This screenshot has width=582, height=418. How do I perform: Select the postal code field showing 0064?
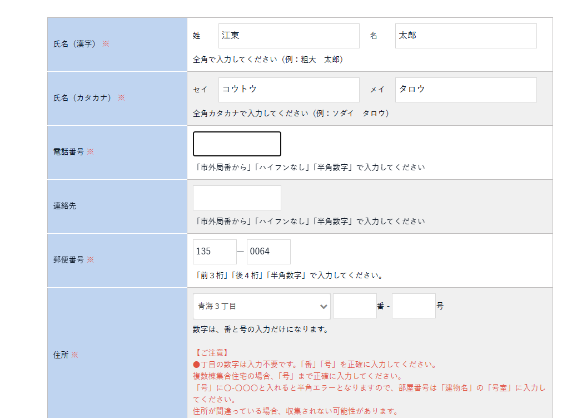tap(268, 252)
